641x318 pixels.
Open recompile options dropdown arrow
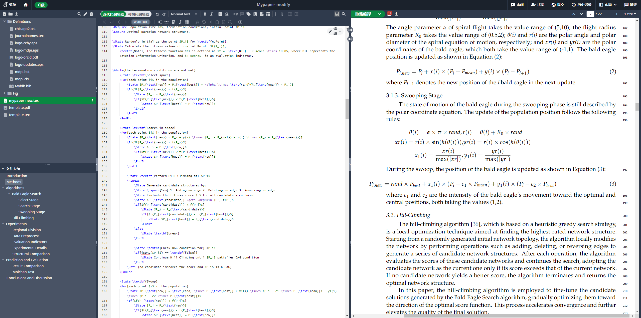click(x=380, y=14)
